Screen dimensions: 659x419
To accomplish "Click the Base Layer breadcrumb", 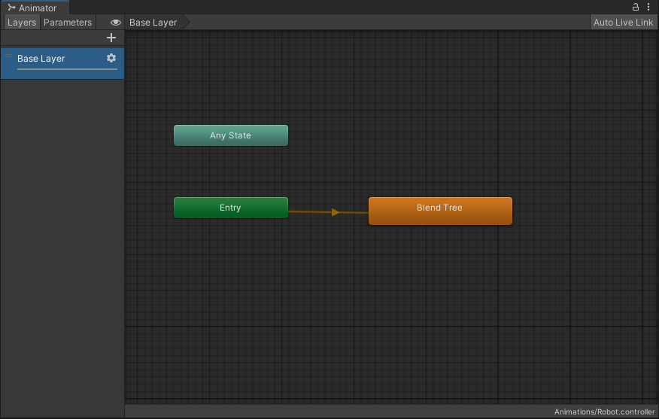I will tap(153, 23).
